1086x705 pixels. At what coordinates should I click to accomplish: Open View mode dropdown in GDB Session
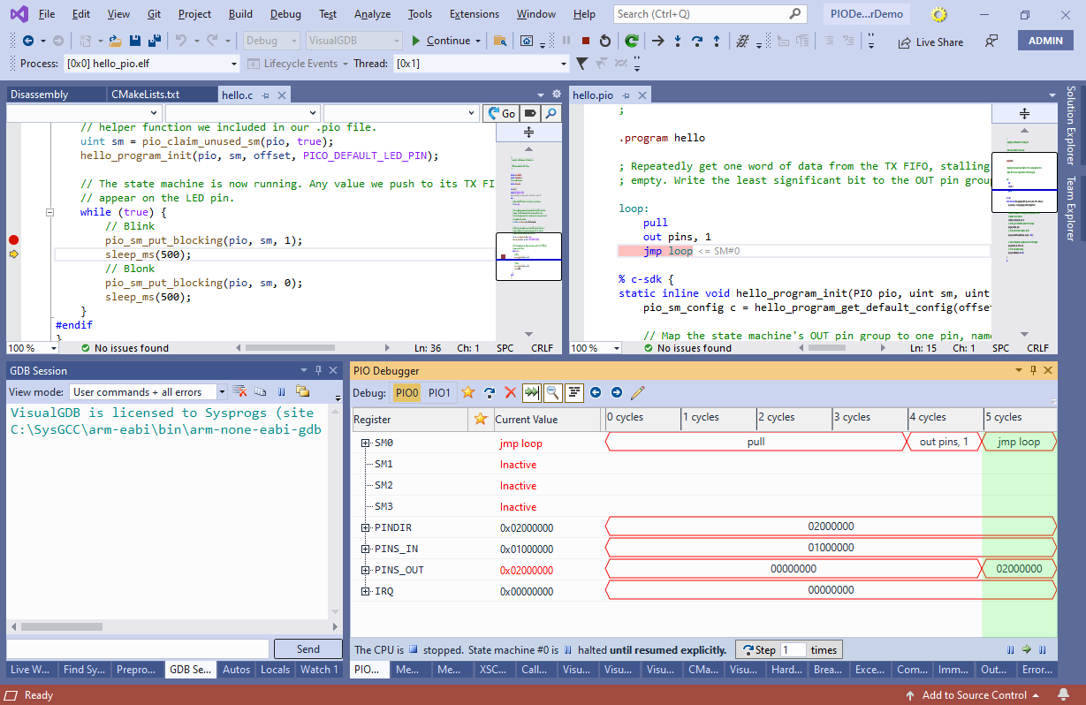[148, 392]
